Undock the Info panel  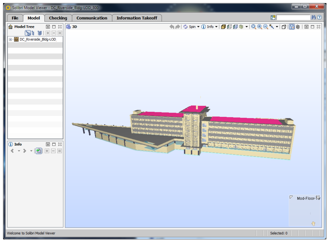click(48, 144)
